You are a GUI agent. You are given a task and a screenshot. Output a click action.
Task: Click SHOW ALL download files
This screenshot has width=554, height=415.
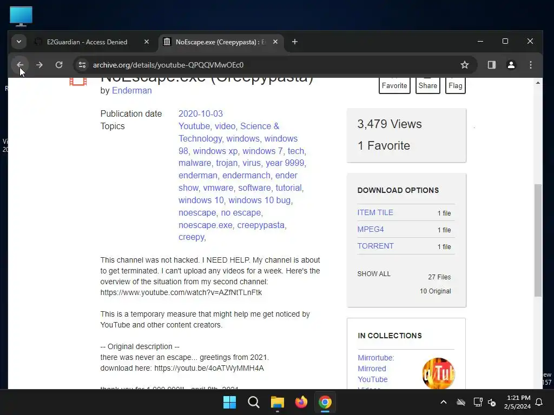pyautogui.click(x=374, y=274)
